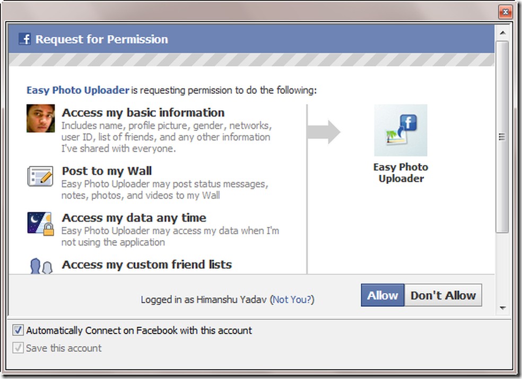Click the vertical scrollbar thumb

pos(502,137)
